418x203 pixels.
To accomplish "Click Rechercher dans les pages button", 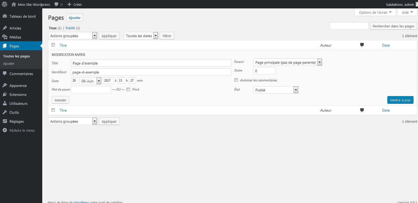I will [393, 26].
